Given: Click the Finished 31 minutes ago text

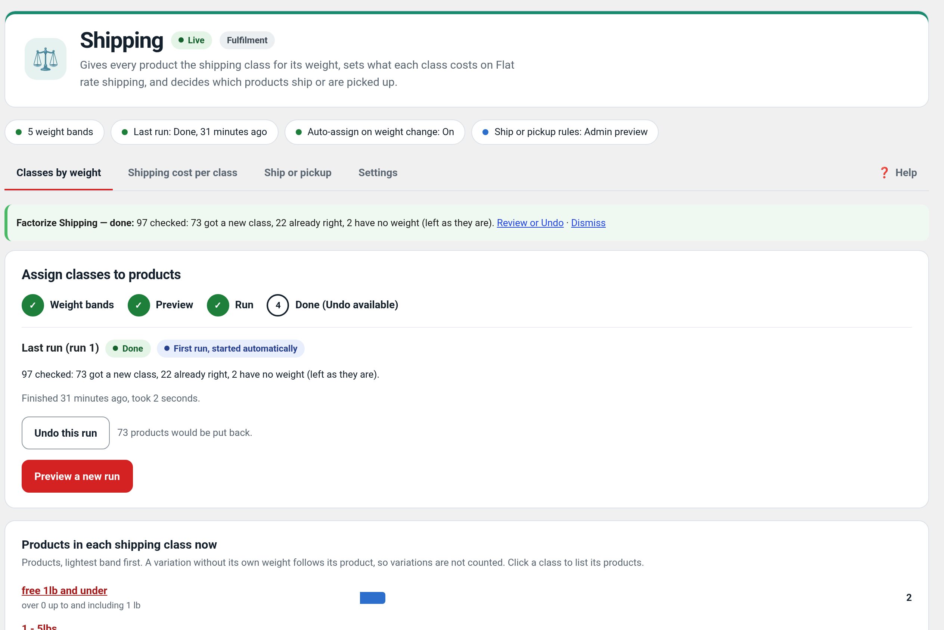Looking at the screenshot, I should coord(111,398).
